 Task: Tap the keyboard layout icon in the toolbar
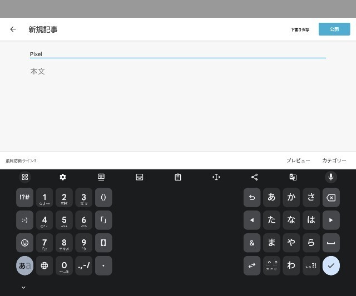140,177
